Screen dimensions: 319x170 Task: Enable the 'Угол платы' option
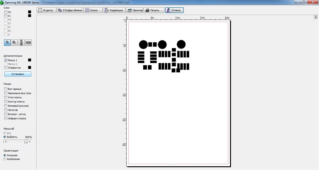[x=6, y=97]
